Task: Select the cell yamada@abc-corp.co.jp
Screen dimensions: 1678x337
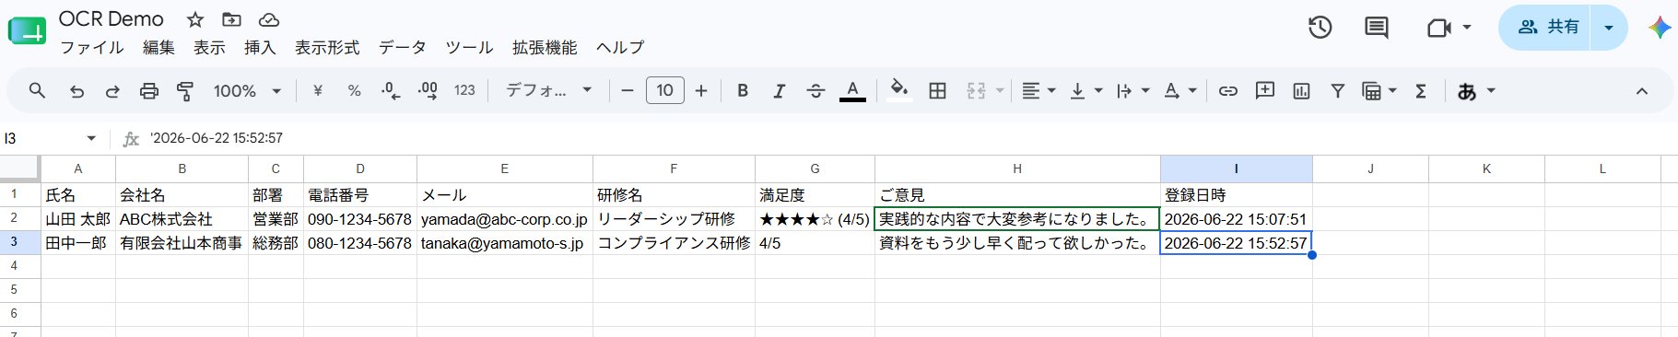Action: point(504,219)
